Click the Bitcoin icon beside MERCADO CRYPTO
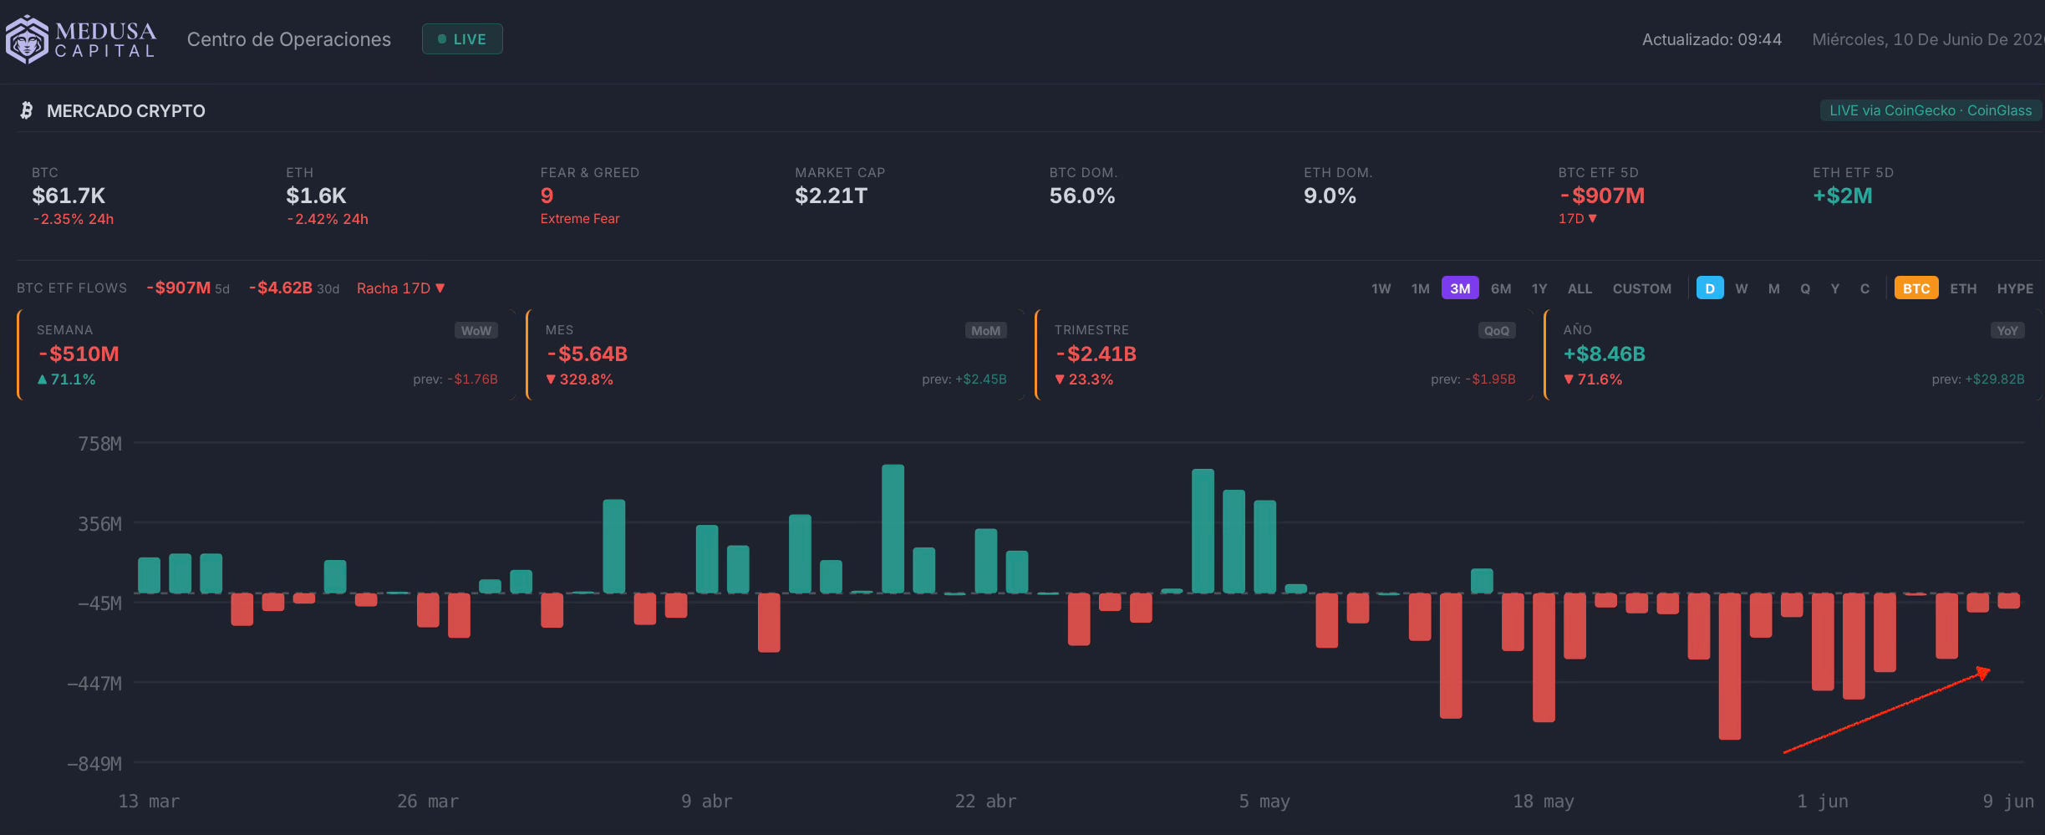The image size is (2045, 835). coord(27,110)
